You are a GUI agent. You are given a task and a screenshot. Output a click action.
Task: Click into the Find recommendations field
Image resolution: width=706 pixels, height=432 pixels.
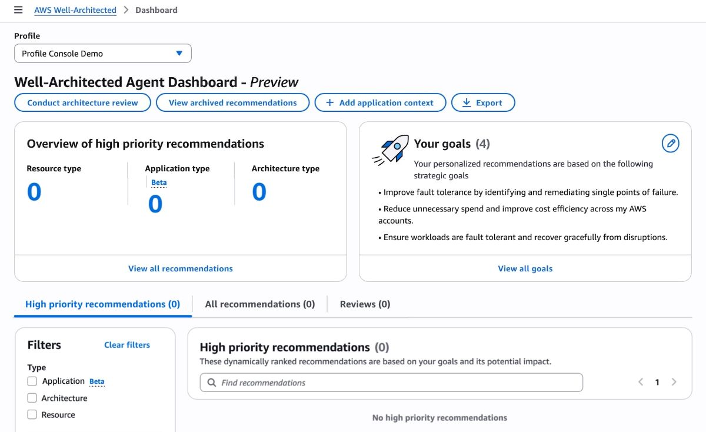pos(391,383)
